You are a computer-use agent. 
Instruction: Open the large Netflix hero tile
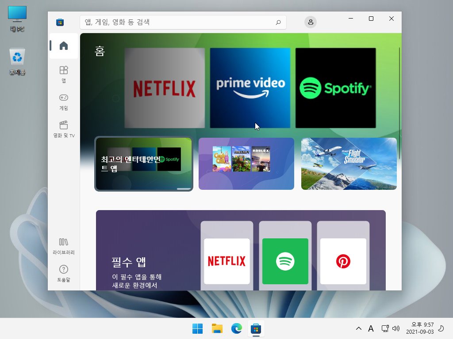165,88
